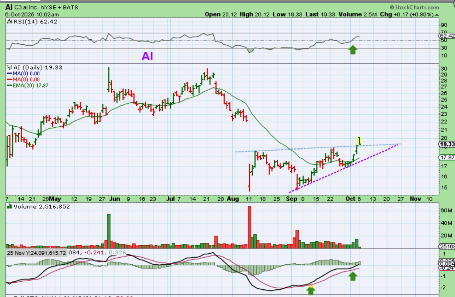The image size is (455, 297).
Task: Click the 90 level on RSI axis
Action: click(x=444, y=25)
